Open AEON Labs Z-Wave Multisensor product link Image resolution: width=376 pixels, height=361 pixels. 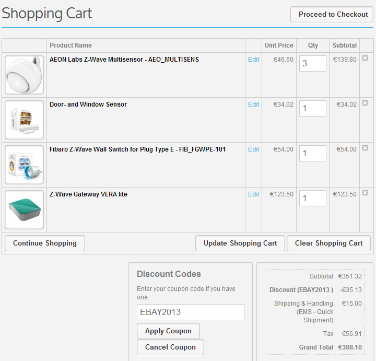tap(124, 60)
